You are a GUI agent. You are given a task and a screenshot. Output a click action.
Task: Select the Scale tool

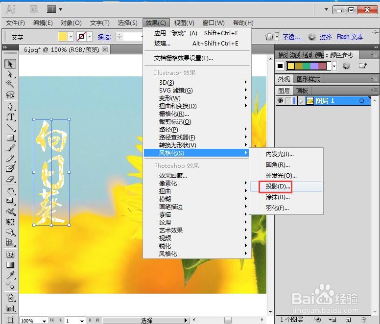click(x=10, y=201)
